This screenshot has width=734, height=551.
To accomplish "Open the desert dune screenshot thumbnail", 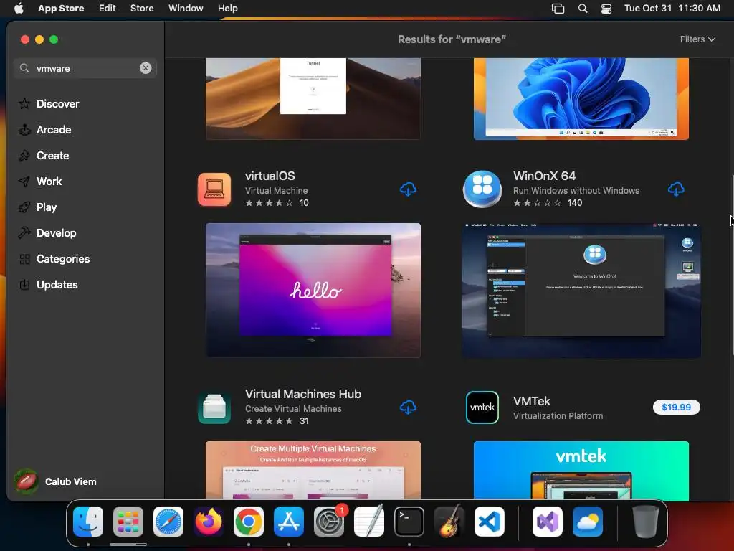I will click(x=313, y=99).
